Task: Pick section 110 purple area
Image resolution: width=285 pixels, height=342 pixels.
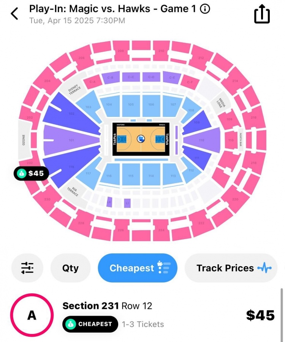Action: click(202, 140)
